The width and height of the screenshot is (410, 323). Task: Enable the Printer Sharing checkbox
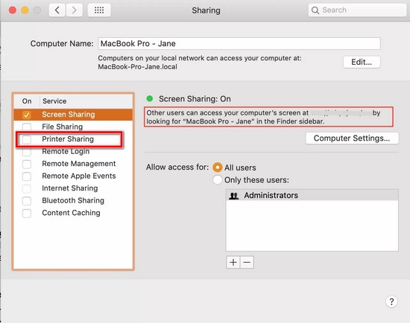(x=27, y=139)
